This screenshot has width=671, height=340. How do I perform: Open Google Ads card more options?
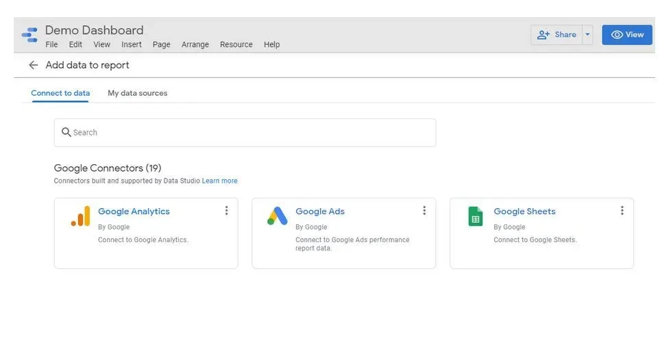[424, 211]
